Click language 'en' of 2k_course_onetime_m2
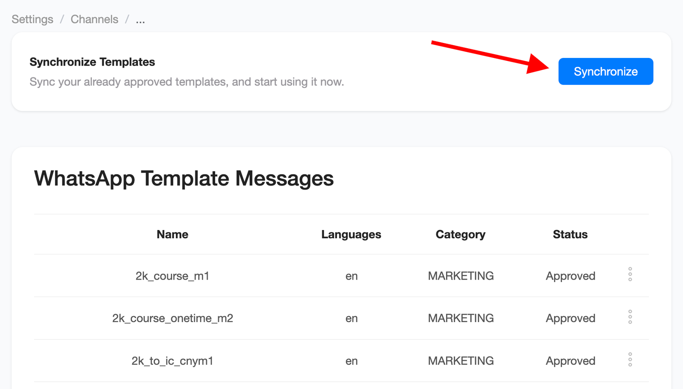The image size is (683, 389). (351, 318)
